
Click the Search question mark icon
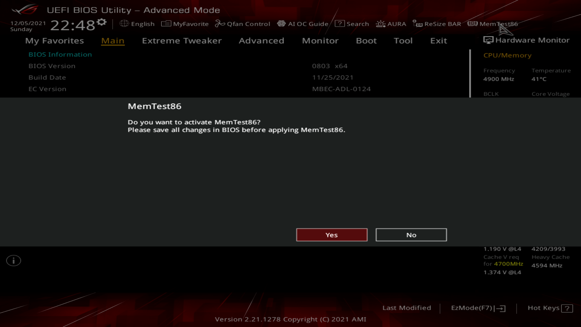(340, 24)
